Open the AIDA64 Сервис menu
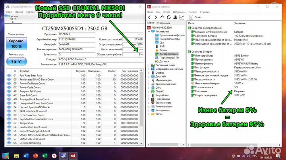The image size is (286, 160). point(193,12)
